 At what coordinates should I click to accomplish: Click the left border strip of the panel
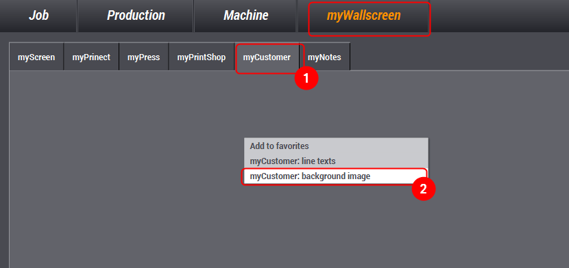point(4,150)
